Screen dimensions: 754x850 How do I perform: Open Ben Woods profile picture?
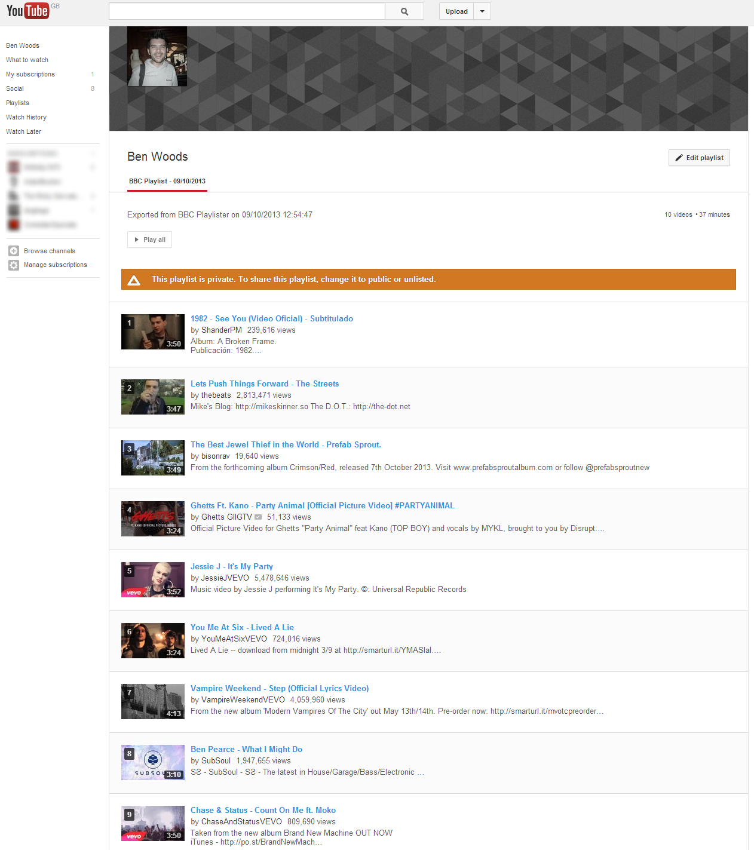157,56
